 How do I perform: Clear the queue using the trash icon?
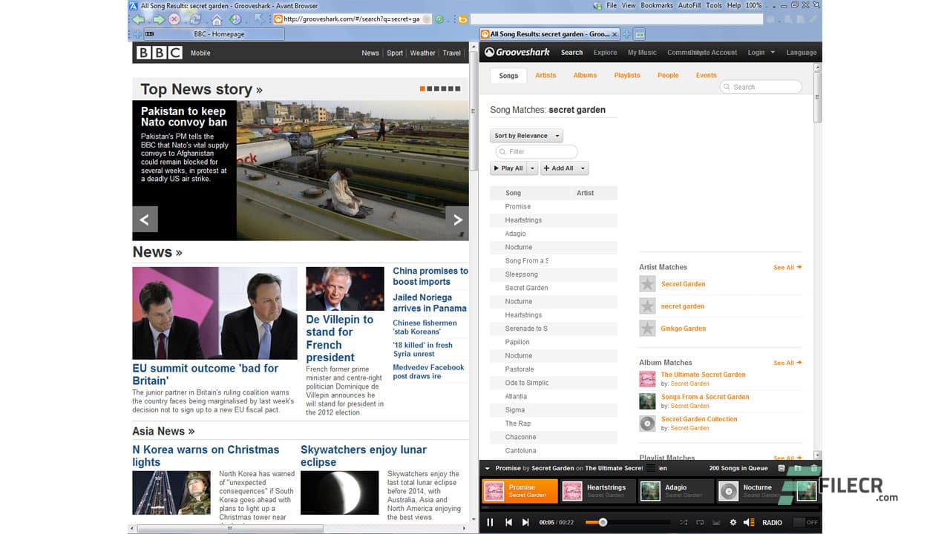click(x=814, y=468)
